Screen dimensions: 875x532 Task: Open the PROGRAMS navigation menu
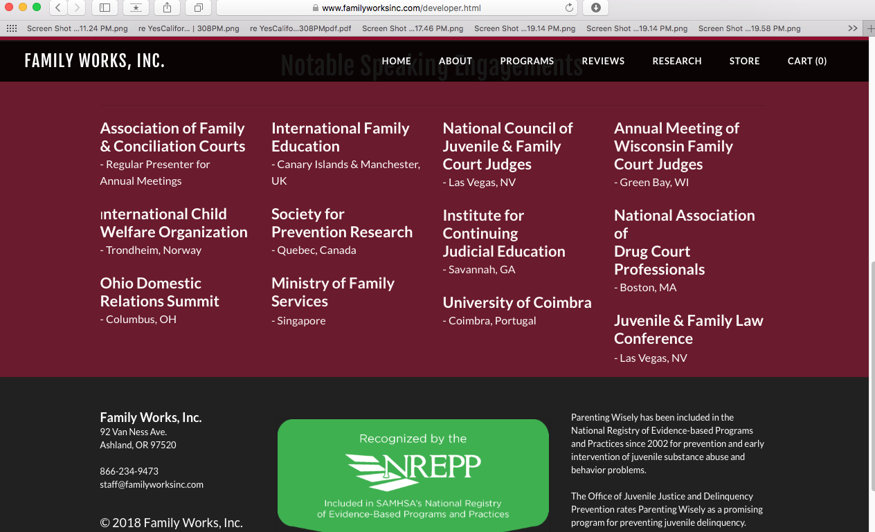(527, 61)
